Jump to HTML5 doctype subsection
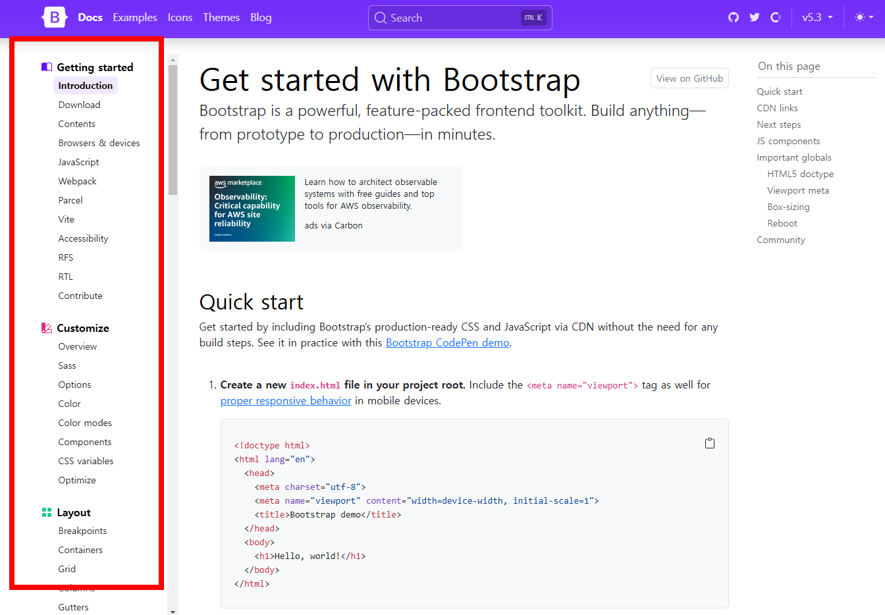 (x=800, y=174)
